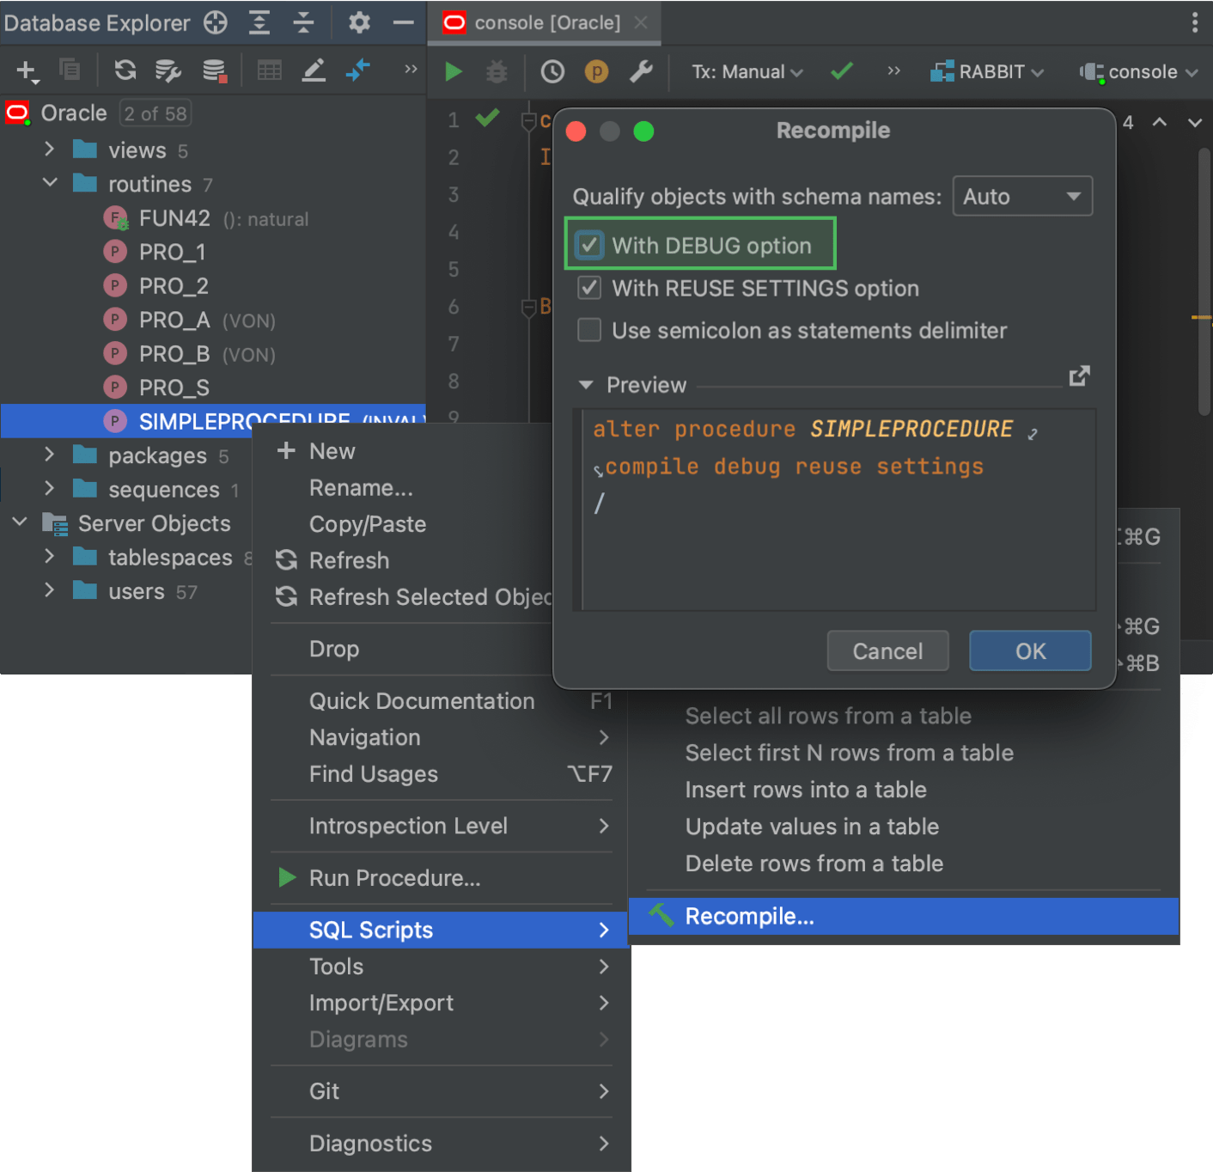Collapse the routines tree node
Image resolution: width=1213 pixels, height=1172 pixels.
49,183
